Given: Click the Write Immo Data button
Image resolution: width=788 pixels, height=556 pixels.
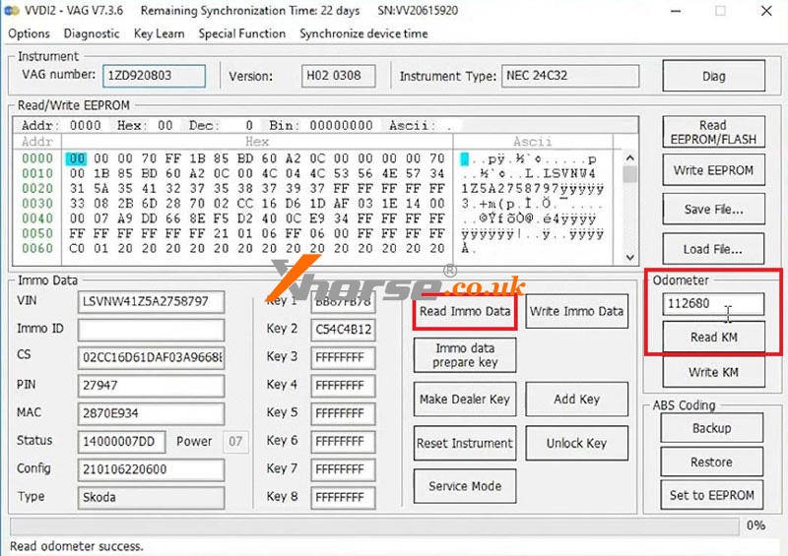Looking at the screenshot, I should [576, 312].
